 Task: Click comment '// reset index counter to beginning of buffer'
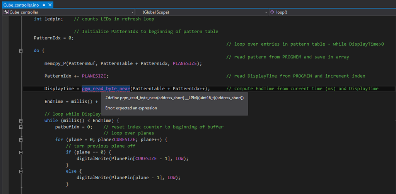(164, 127)
